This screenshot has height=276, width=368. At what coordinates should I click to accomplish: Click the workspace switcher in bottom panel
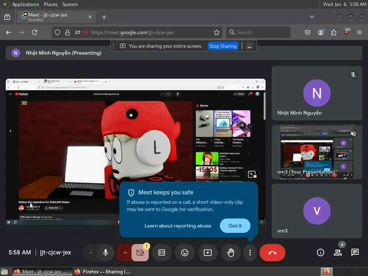(326, 272)
